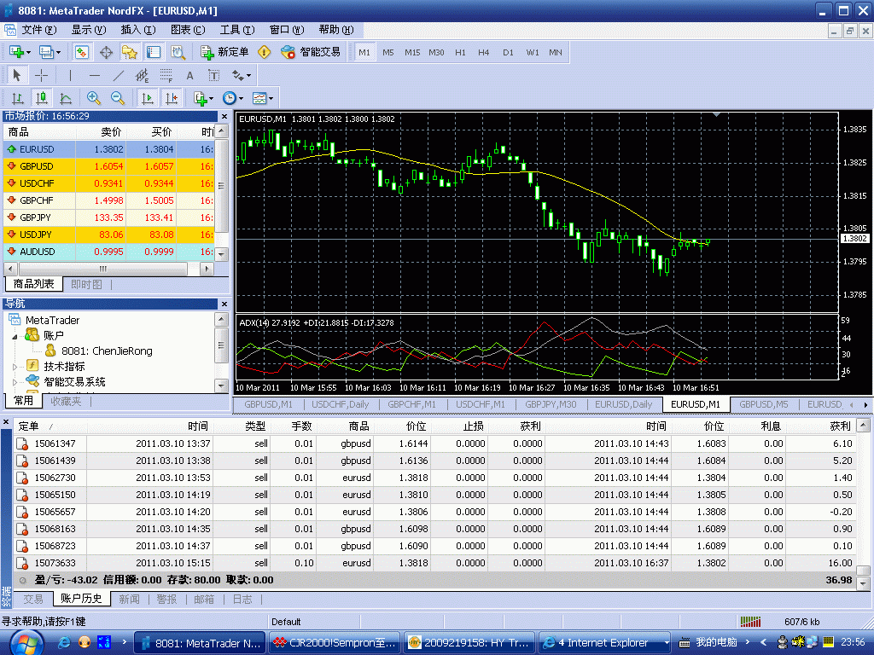This screenshot has width=874, height=655.
Task: Toggle candlestick chart mode
Action: (42, 98)
